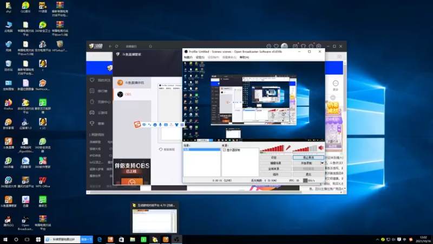The image size is (433, 244).
Task: Open the 此电脑 desktop icon
Action: click(8, 27)
